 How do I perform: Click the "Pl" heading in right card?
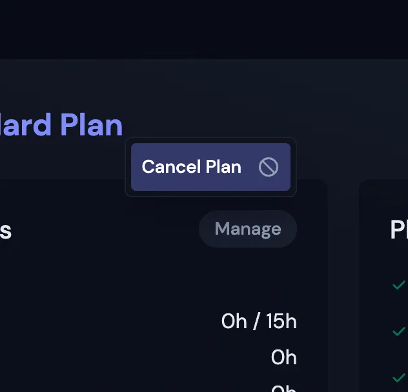398,230
